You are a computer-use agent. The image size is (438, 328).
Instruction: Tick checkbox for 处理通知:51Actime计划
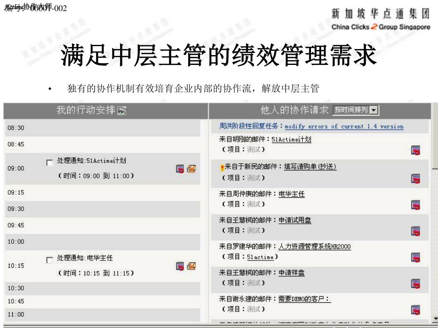pyautogui.click(x=50, y=163)
